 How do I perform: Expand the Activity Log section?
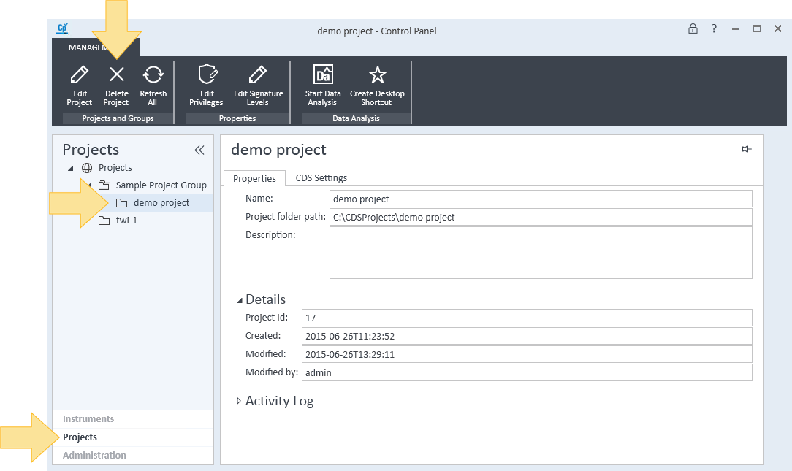[x=238, y=400]
